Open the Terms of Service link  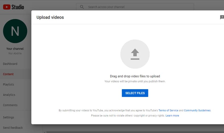pos(168,110)
